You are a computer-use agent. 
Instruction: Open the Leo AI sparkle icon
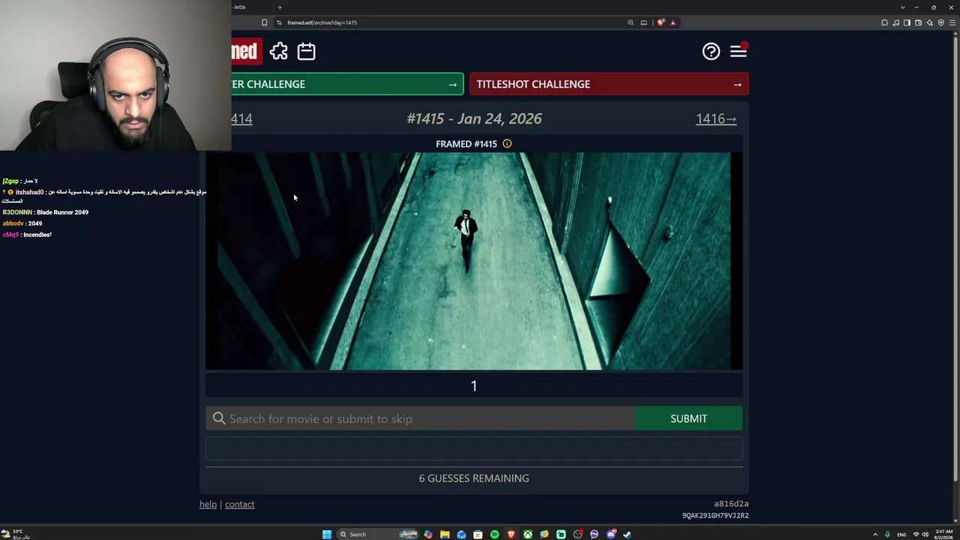[929, 22]
